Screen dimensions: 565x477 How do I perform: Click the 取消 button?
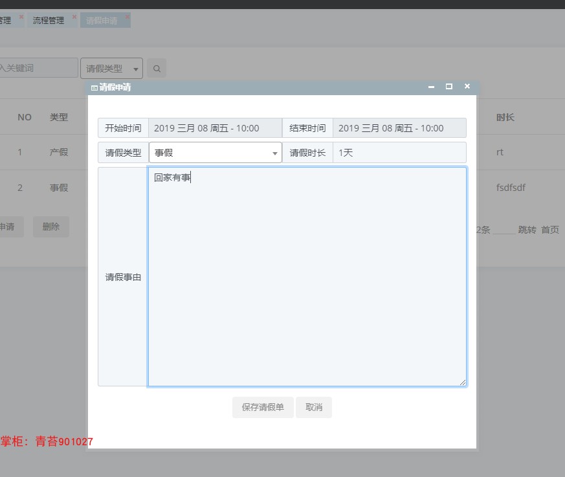pos(314,407)
